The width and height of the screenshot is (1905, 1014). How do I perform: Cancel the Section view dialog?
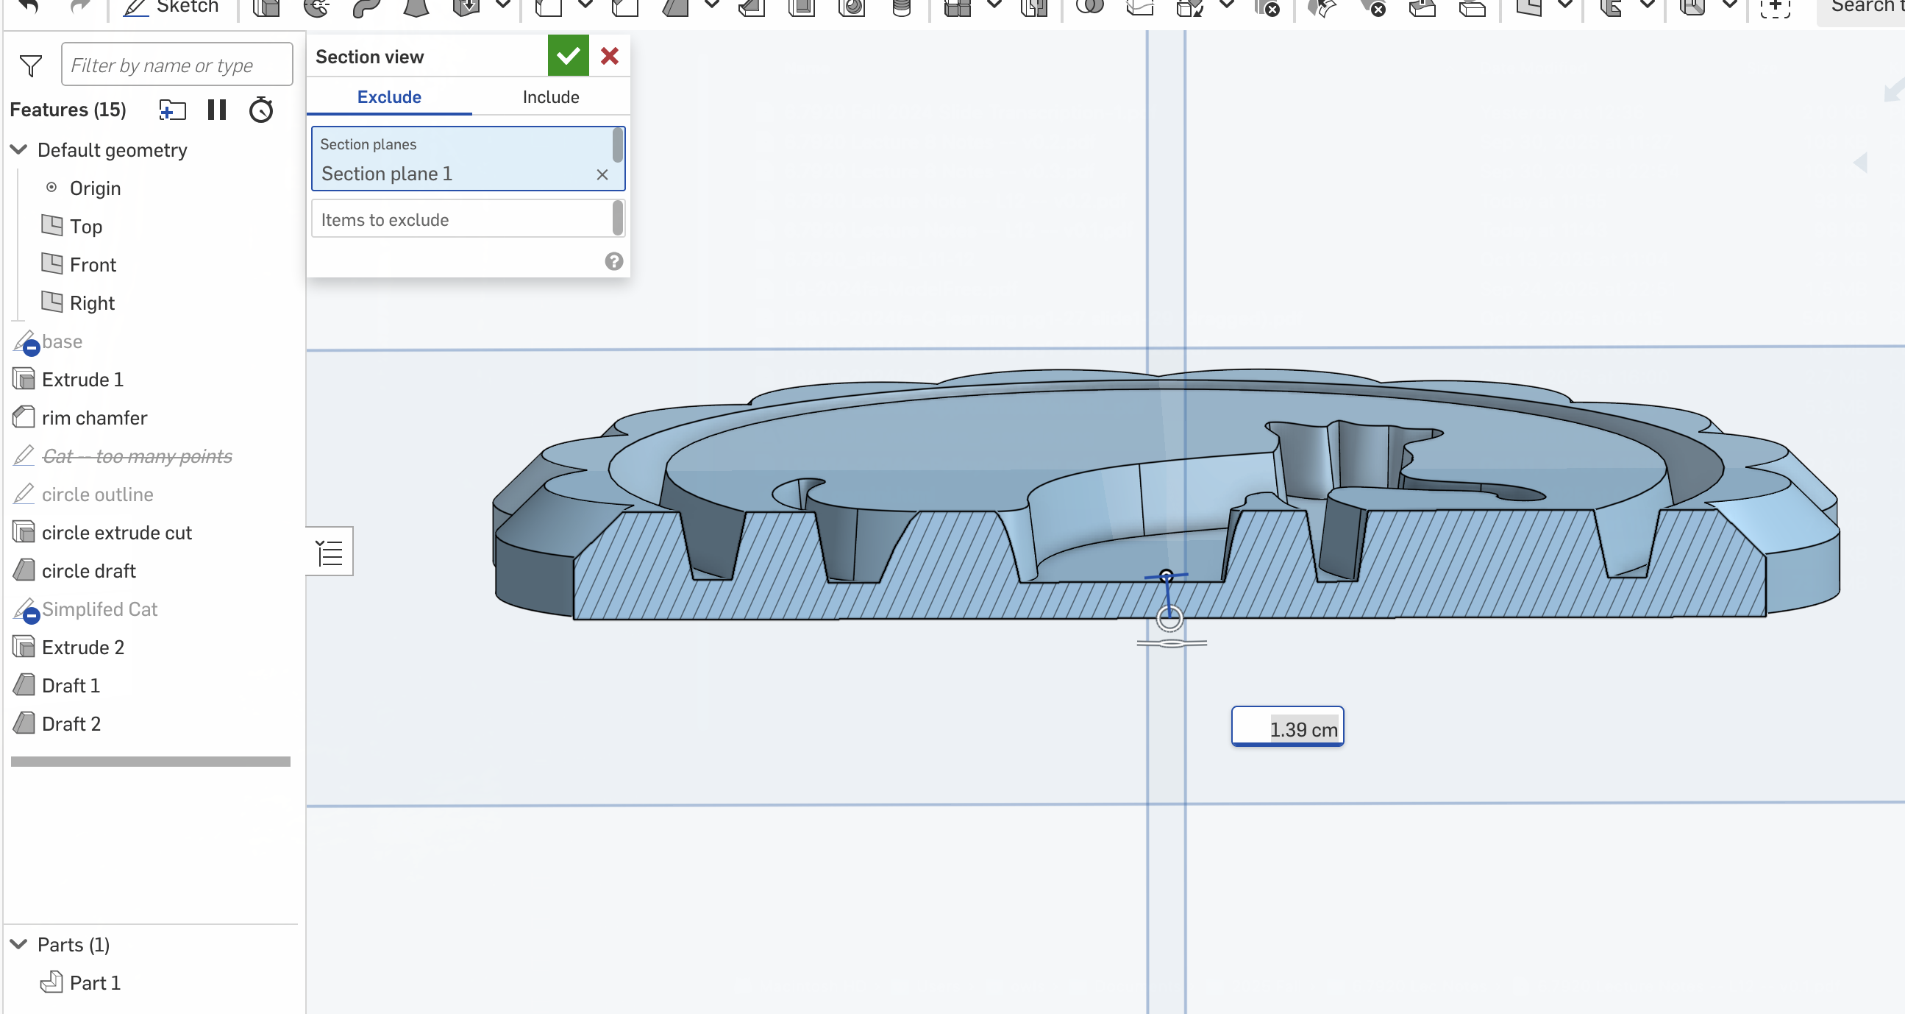pyautogui.click(x=610, y=55)
